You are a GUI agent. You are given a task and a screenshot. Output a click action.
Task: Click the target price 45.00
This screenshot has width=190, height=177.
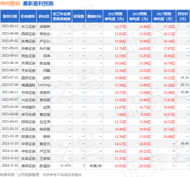click(185, 92)
